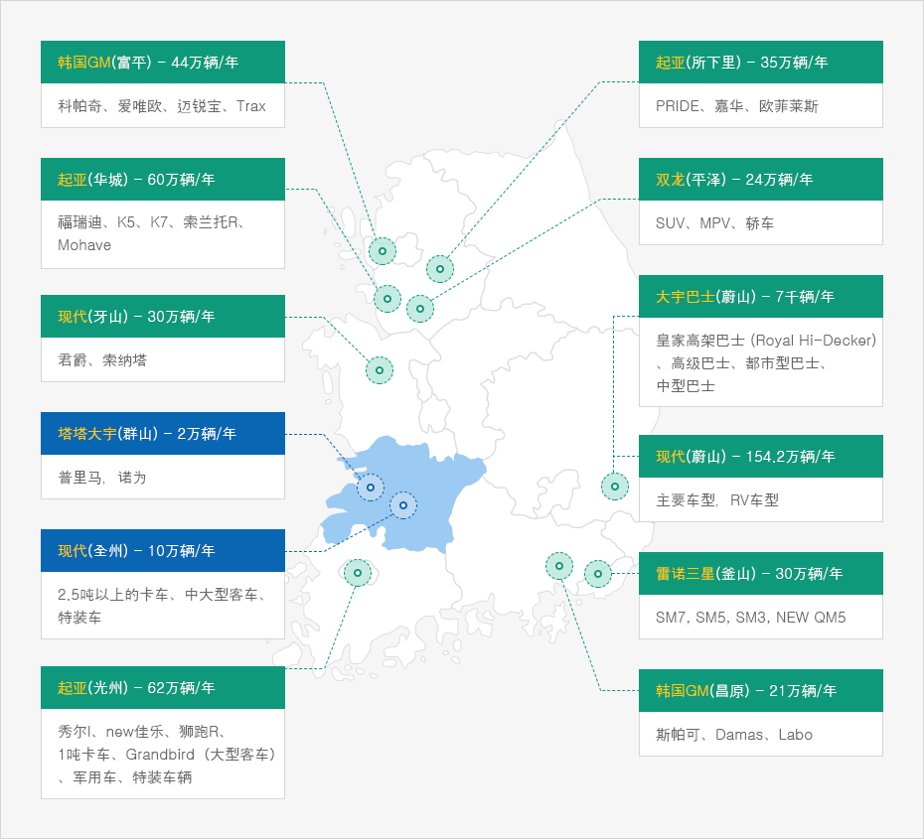The width and height of the screenshot is (924, 839).
Task: Select the 现代(全州) blue header label
Action: click(x=163, y=550)
